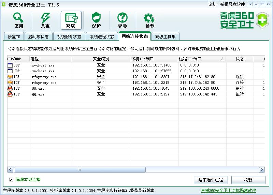The height and width of the screenshot is (195, 273).
Task: Sort by 远程IP:端口 column header
Action: click(202, 59)
